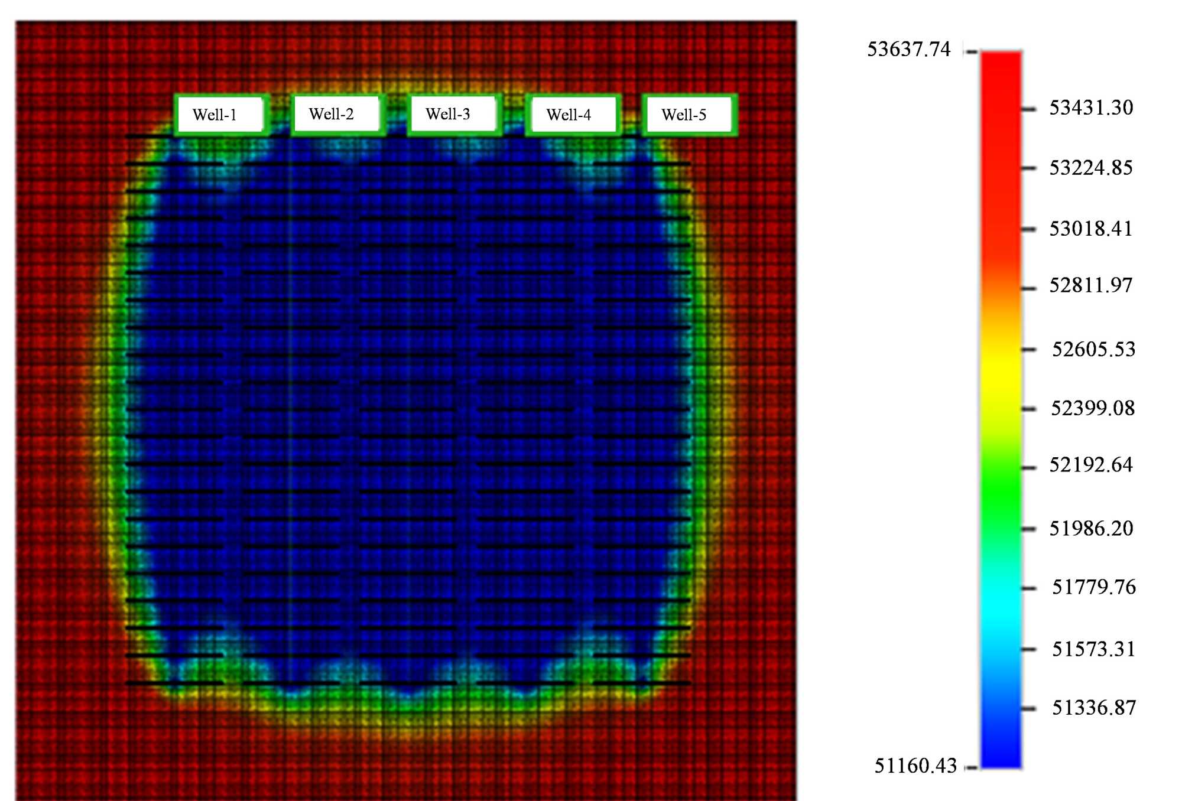Image resolution: width=1182 pixels, height=801 pixels.
Task: Click the maximum value 53637.74 label
Action: (x=908, y=49)
